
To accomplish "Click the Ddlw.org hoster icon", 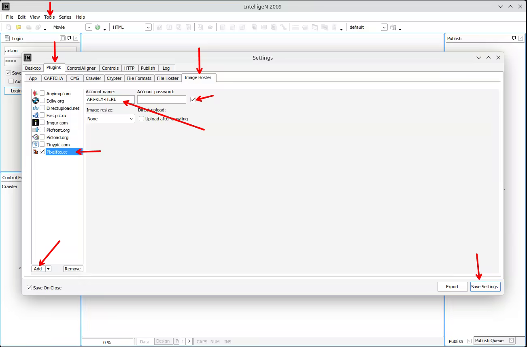I will 36,101.
